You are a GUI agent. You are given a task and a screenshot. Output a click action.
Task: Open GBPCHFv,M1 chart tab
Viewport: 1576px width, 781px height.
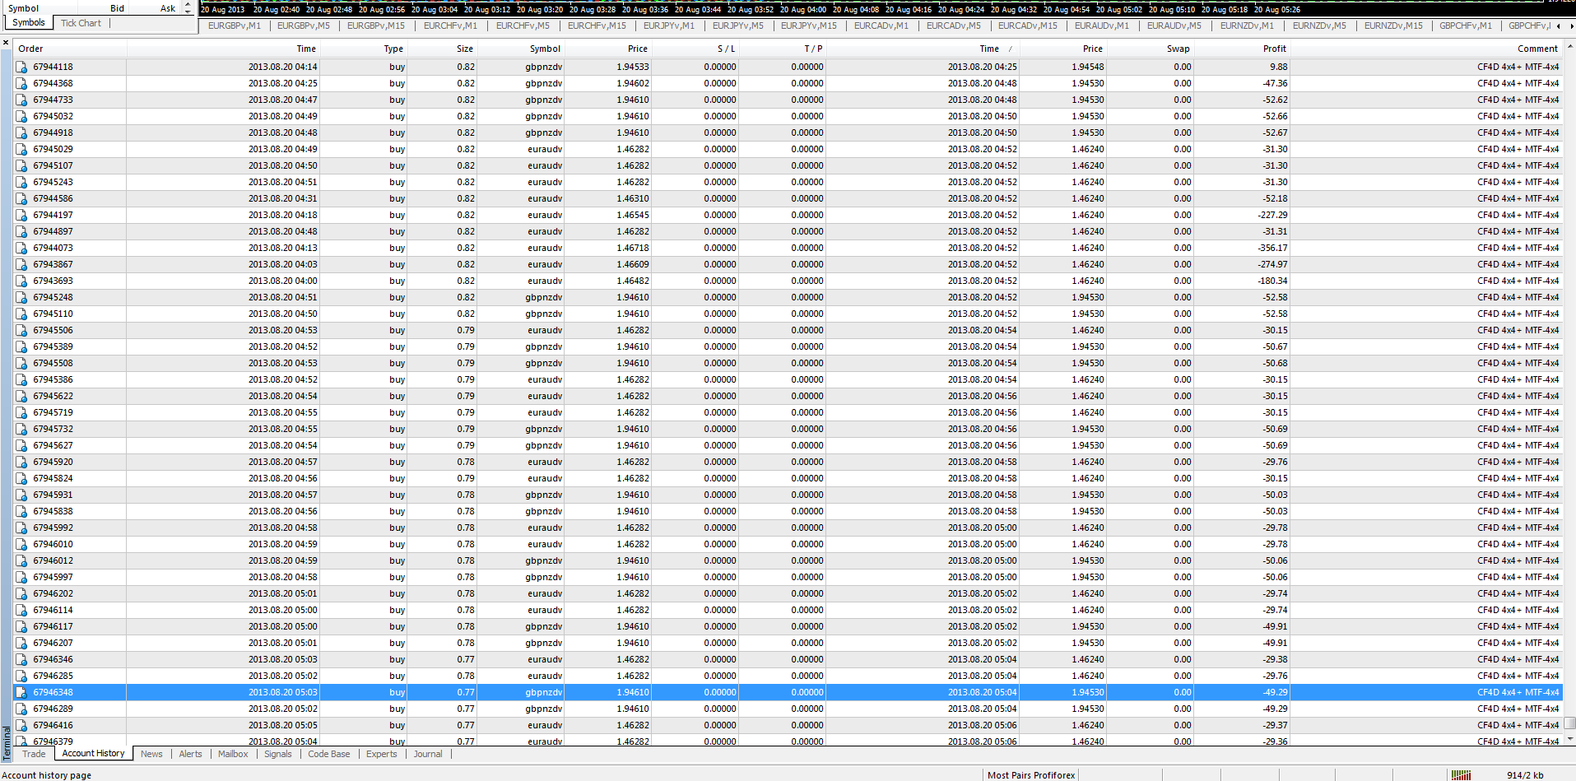(1466, 26)
